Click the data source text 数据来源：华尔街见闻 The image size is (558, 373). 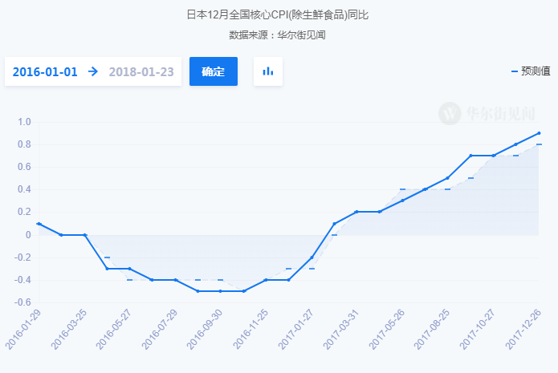click(277, 34)
